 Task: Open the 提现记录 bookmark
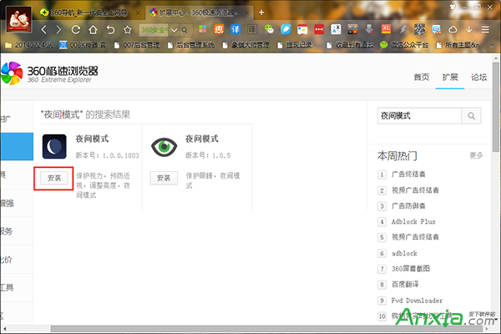pos(297,45)
